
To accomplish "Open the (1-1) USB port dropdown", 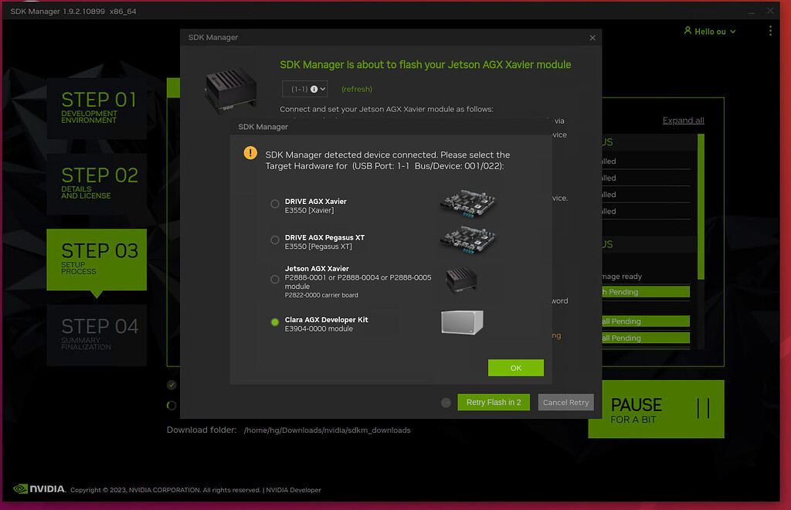I will [x=304, y=89].
